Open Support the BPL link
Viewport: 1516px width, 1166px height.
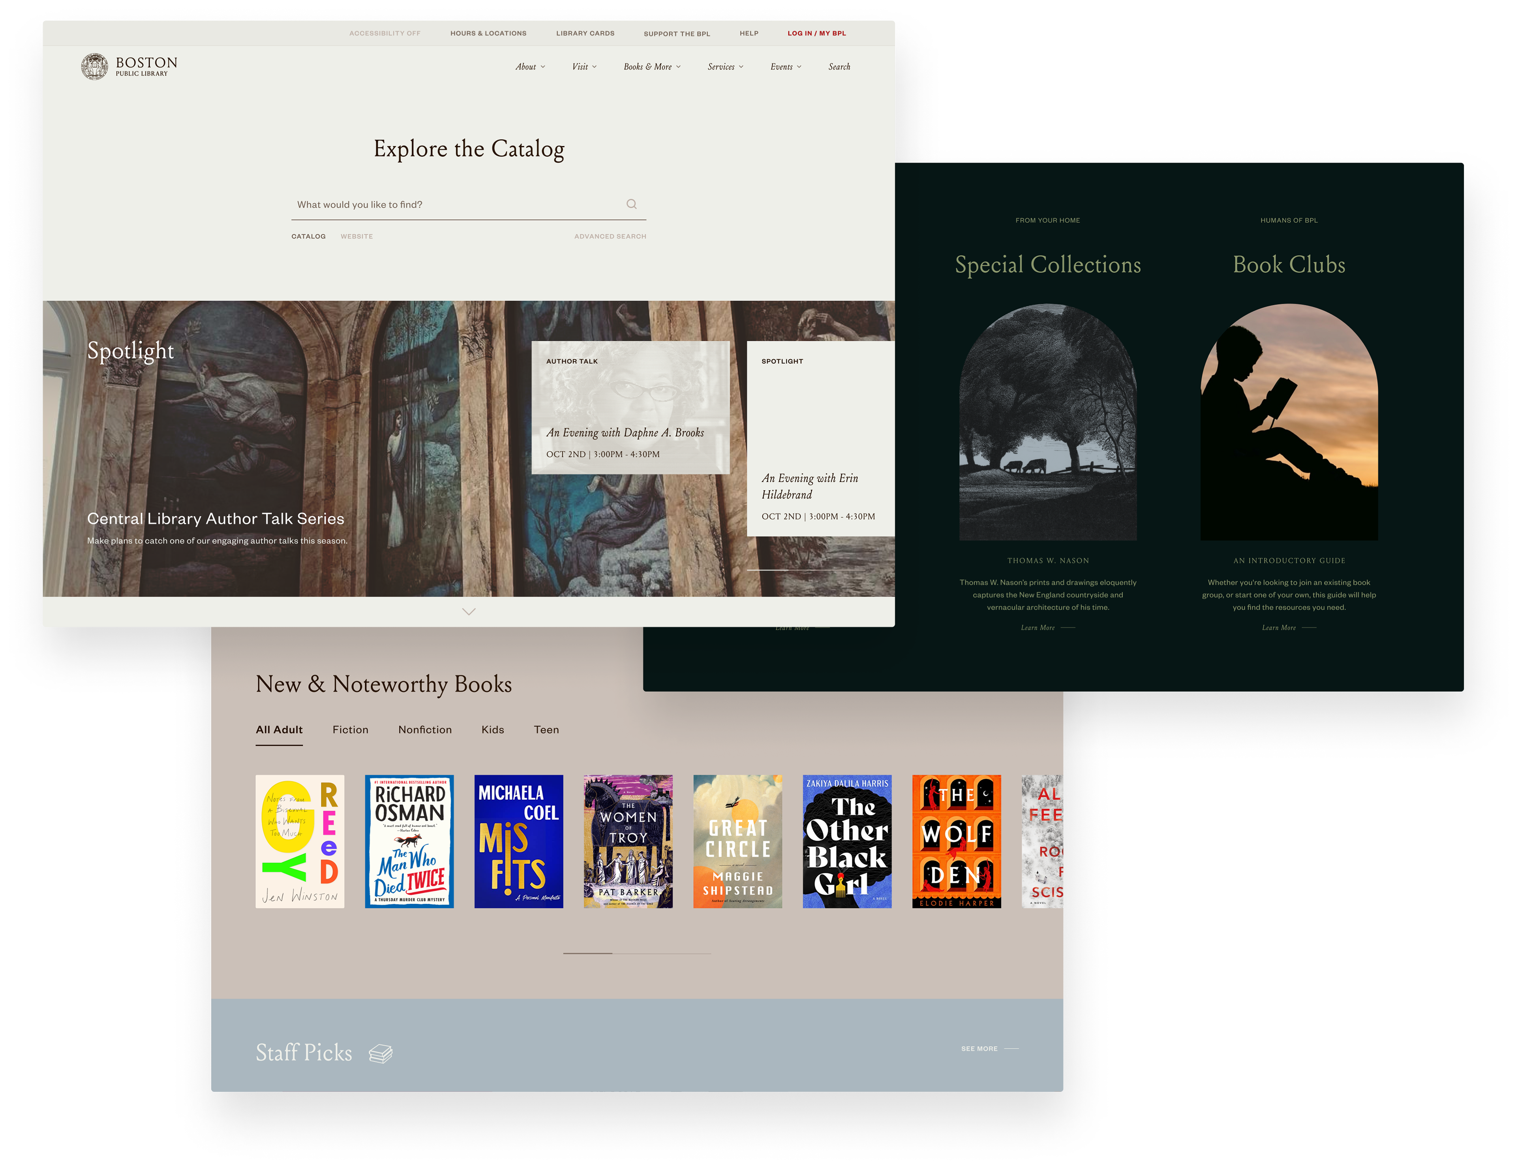[x=676, y=33]
